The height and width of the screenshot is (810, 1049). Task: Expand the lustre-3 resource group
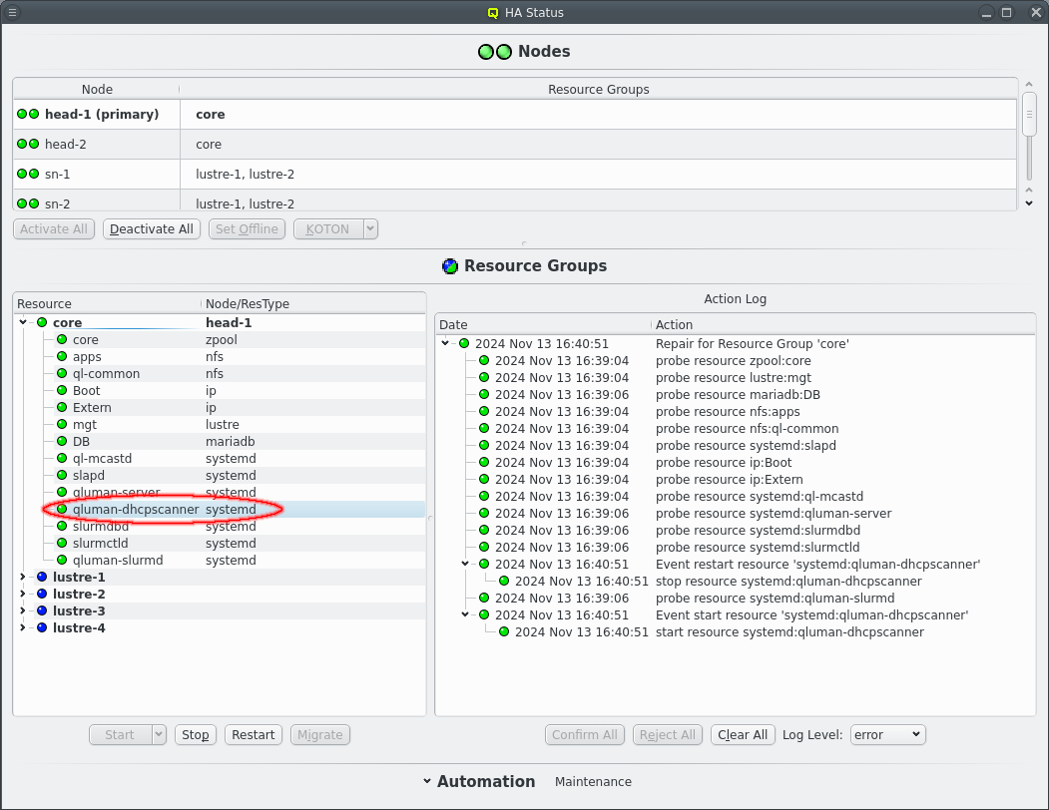(x=23, y=610)
